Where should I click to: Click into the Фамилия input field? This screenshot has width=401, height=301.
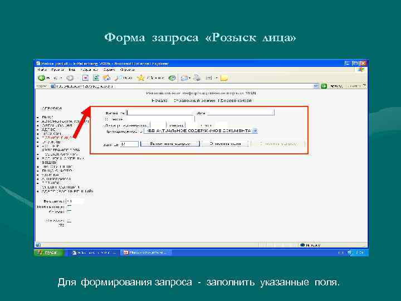tap(161, 113)
